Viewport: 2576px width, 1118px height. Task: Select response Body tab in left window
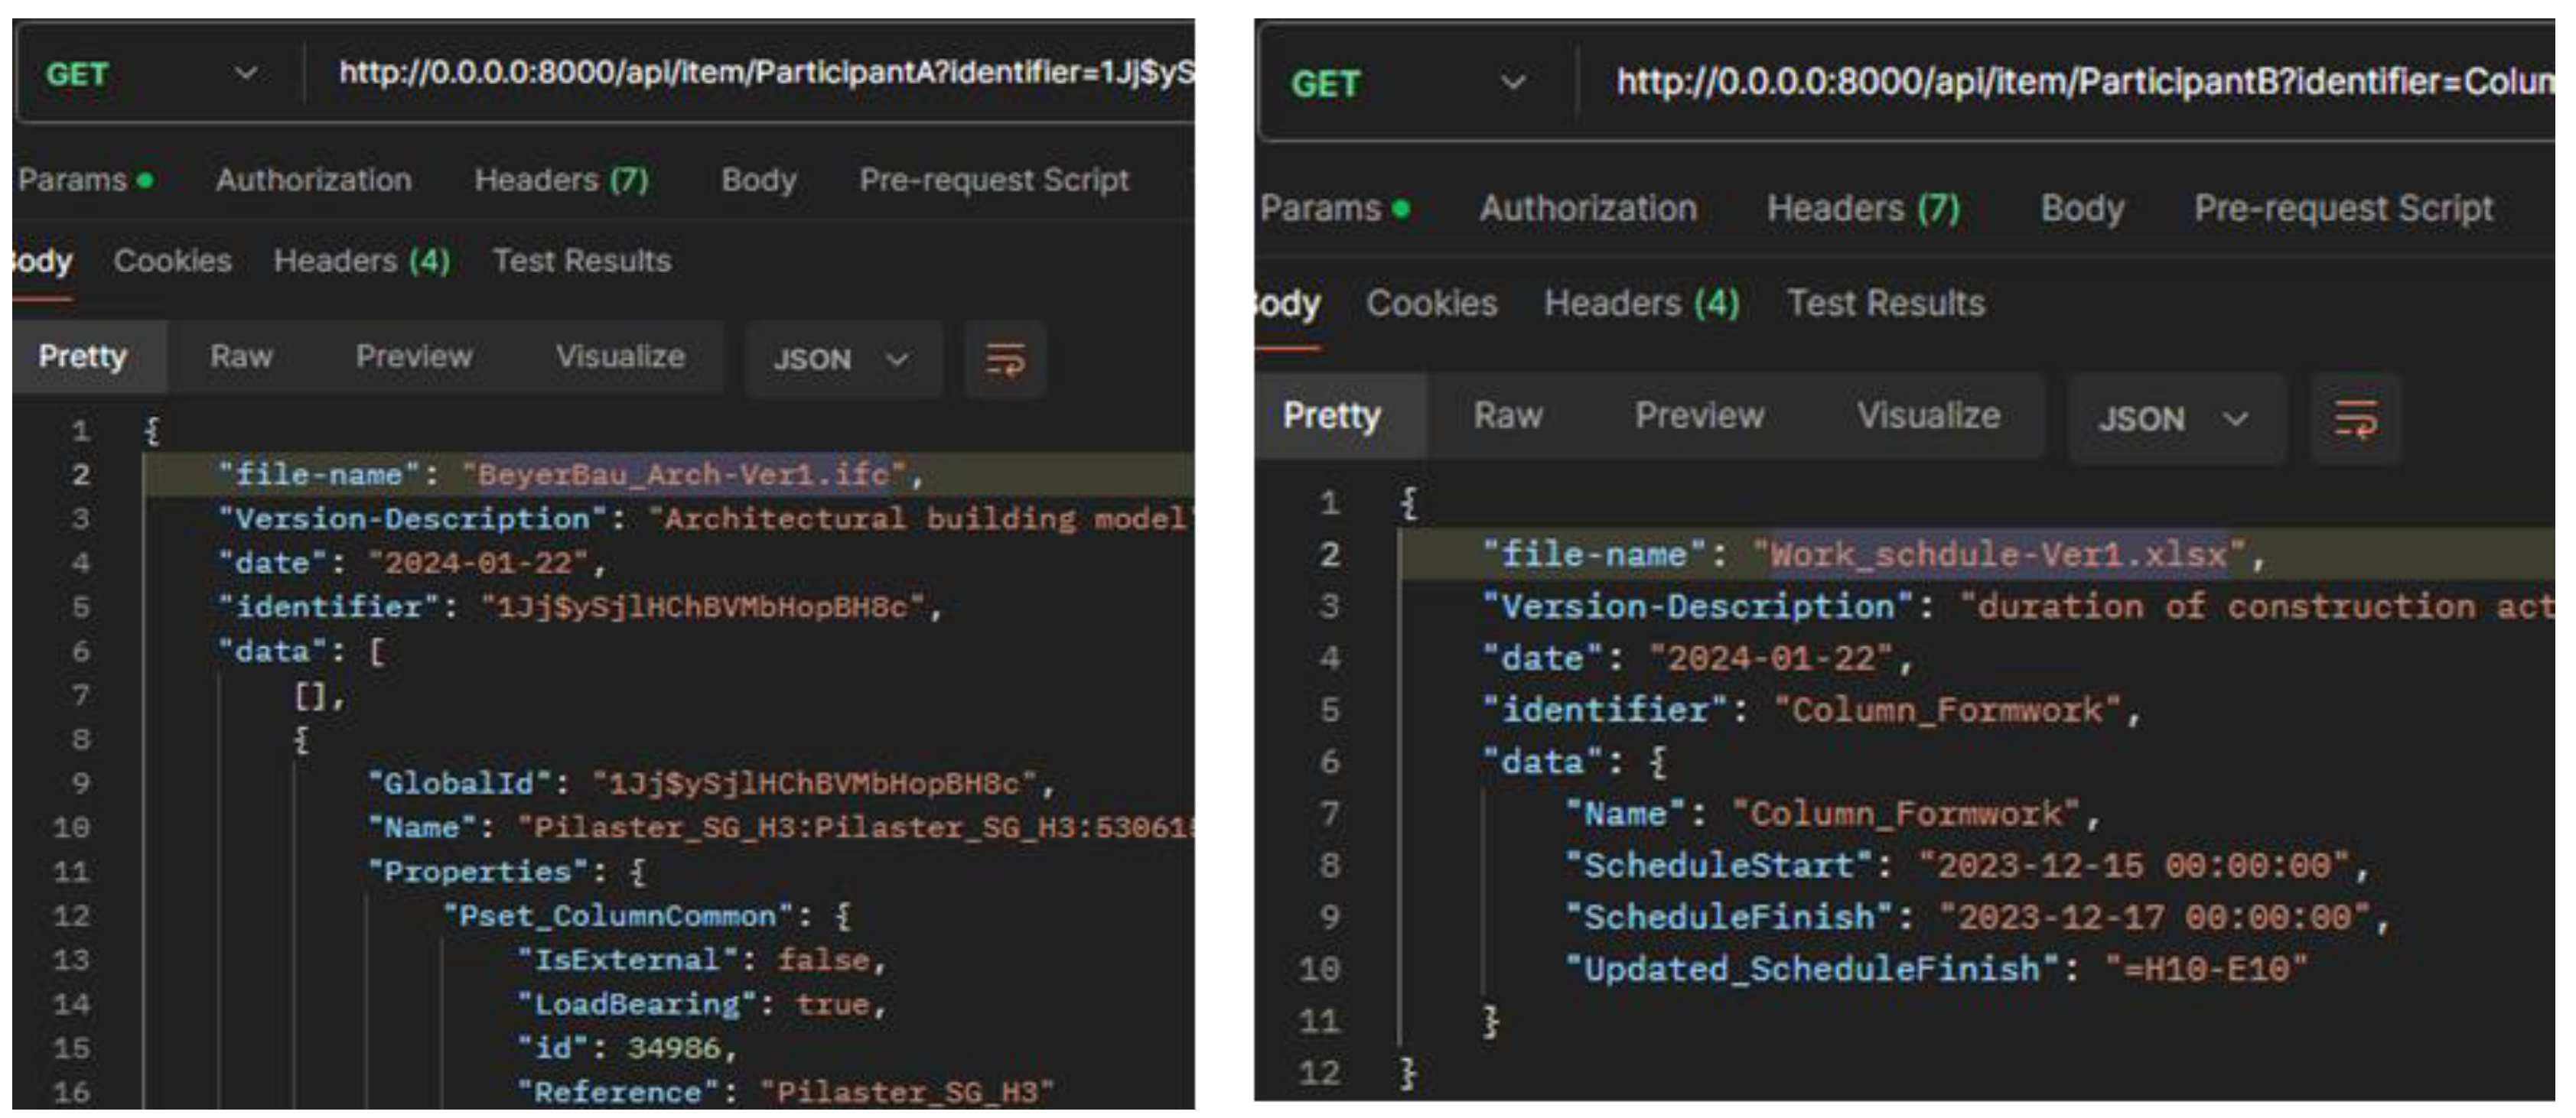[42, 262]
